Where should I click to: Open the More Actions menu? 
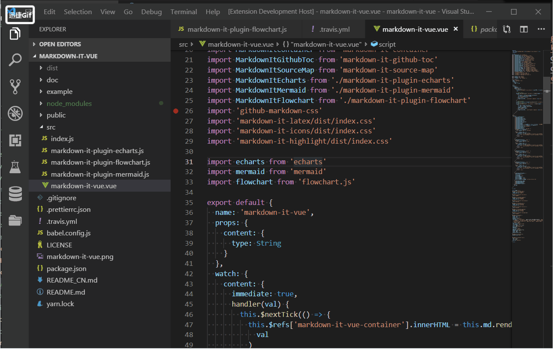point(541,29)
